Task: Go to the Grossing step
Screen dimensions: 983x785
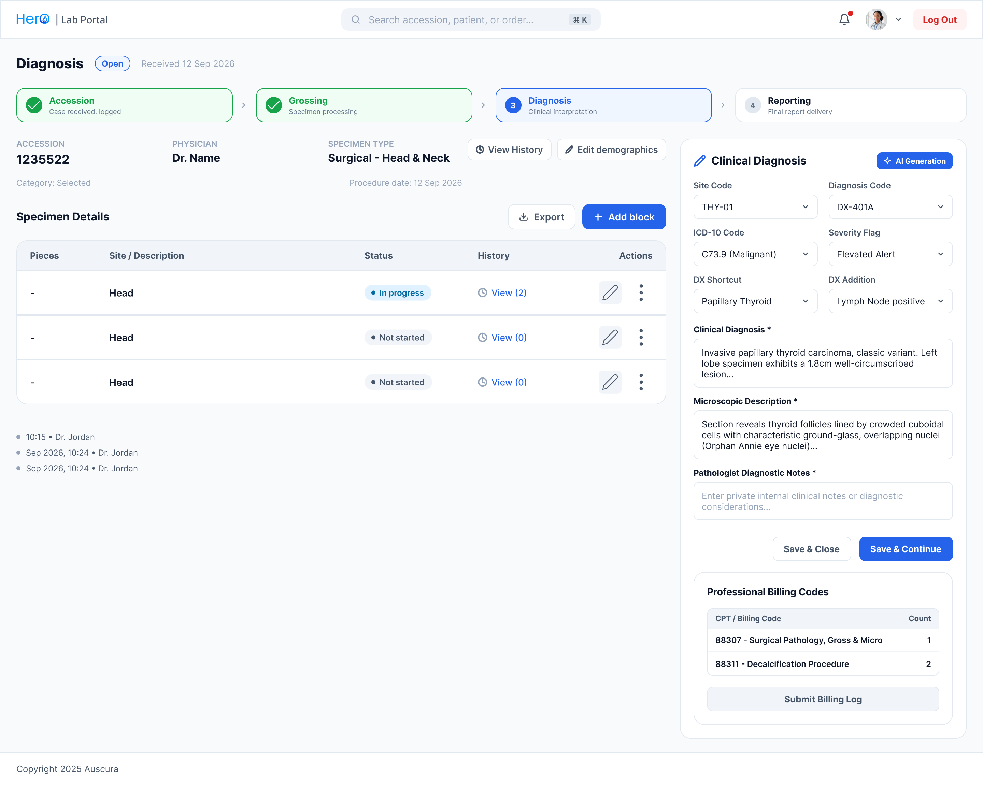Action: (364, 105)
